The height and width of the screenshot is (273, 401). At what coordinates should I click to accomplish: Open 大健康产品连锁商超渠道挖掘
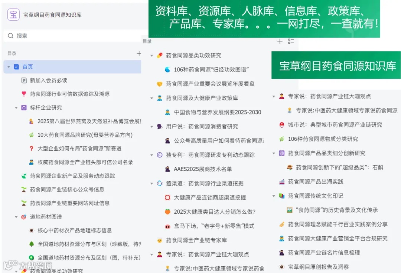(210, 197)
